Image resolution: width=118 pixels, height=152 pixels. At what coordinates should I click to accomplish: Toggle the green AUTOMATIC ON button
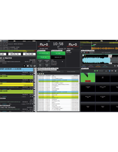(44, 53)
